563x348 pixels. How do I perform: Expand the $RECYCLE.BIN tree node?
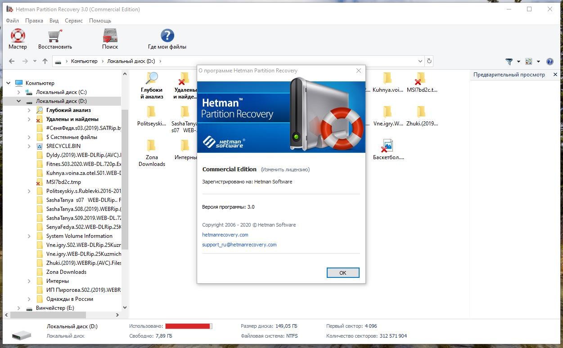tap(29, 146)
